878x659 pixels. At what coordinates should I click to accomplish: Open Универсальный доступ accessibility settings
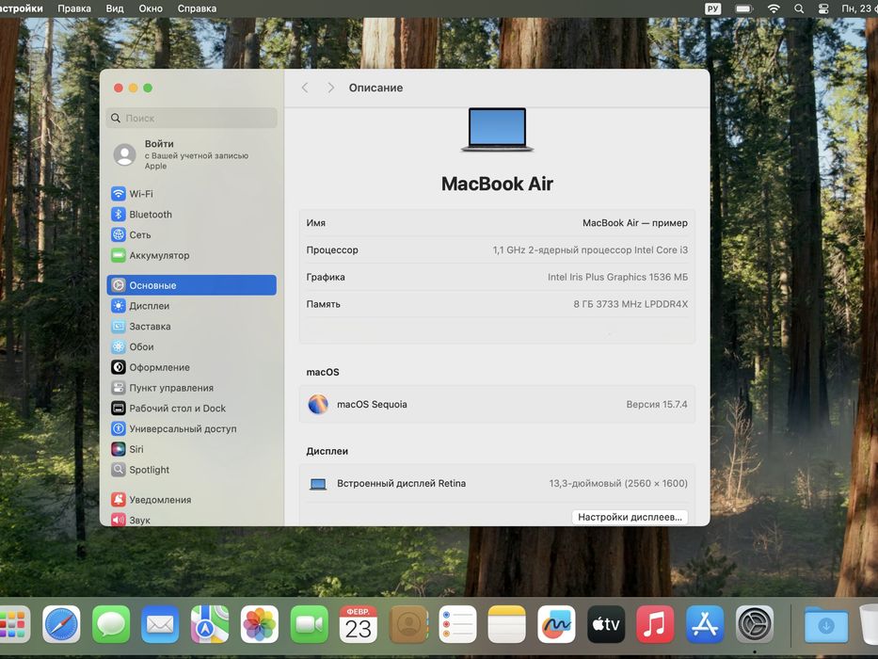191,428
